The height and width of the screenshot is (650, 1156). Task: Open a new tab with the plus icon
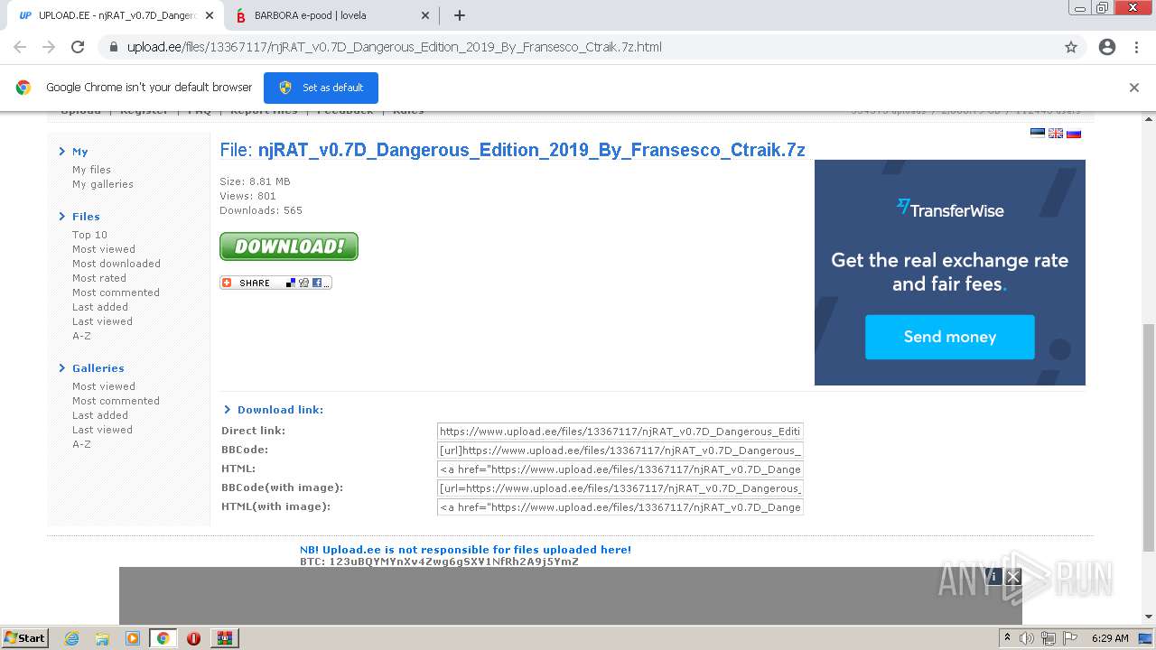pos(459,15)
